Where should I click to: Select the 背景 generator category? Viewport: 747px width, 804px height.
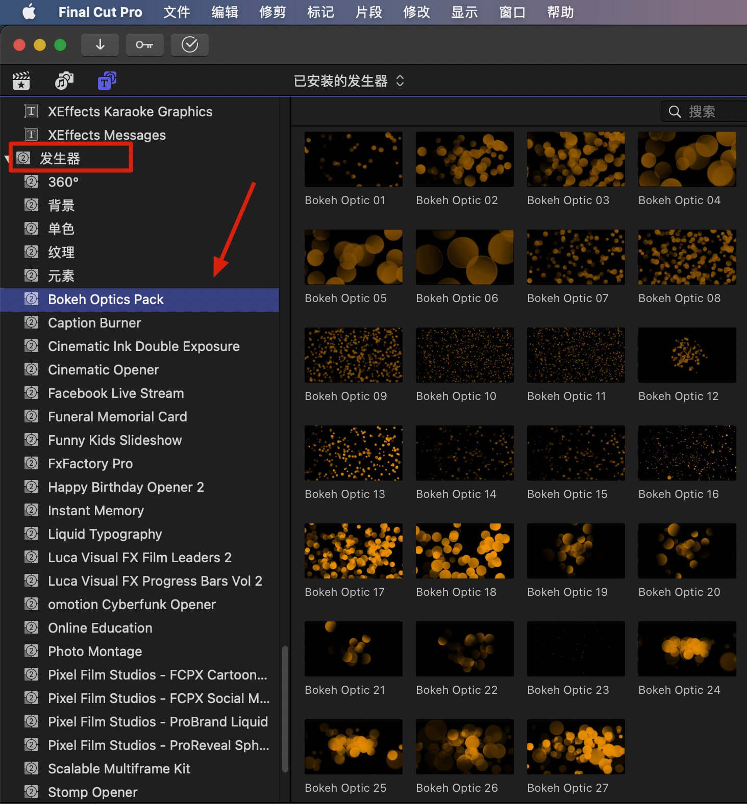[x=61, y=206]
